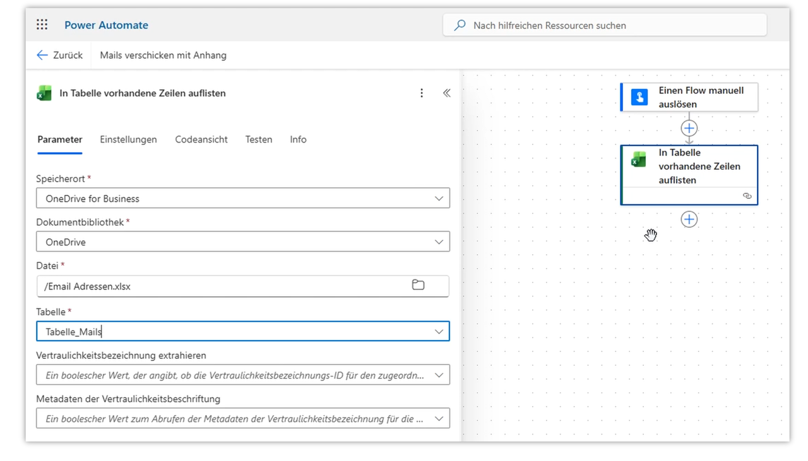Open the three-dot more options menu
Image resolution: width=808 pixels, height=461 pixels.
[x=422, y=93]
